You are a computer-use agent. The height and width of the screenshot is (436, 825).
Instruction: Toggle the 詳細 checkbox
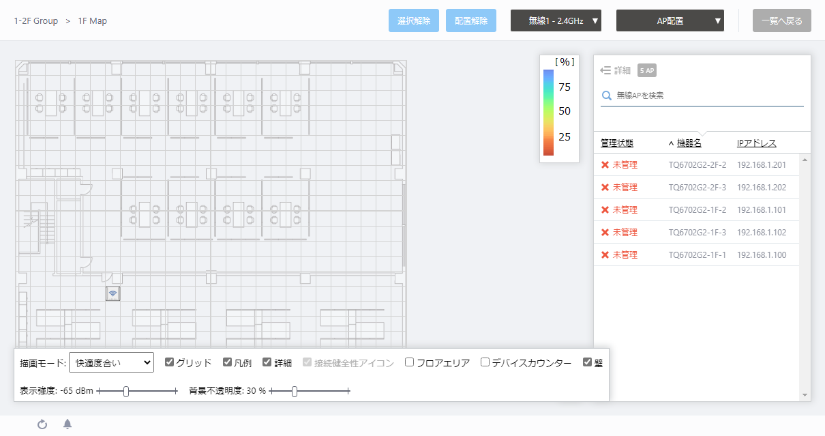coord(267,362)
